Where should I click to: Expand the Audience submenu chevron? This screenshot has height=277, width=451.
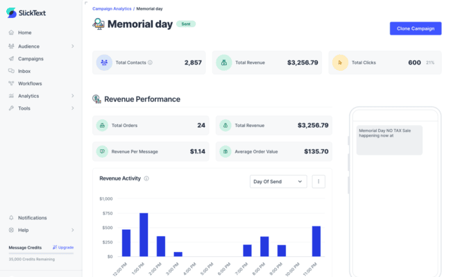72,46
